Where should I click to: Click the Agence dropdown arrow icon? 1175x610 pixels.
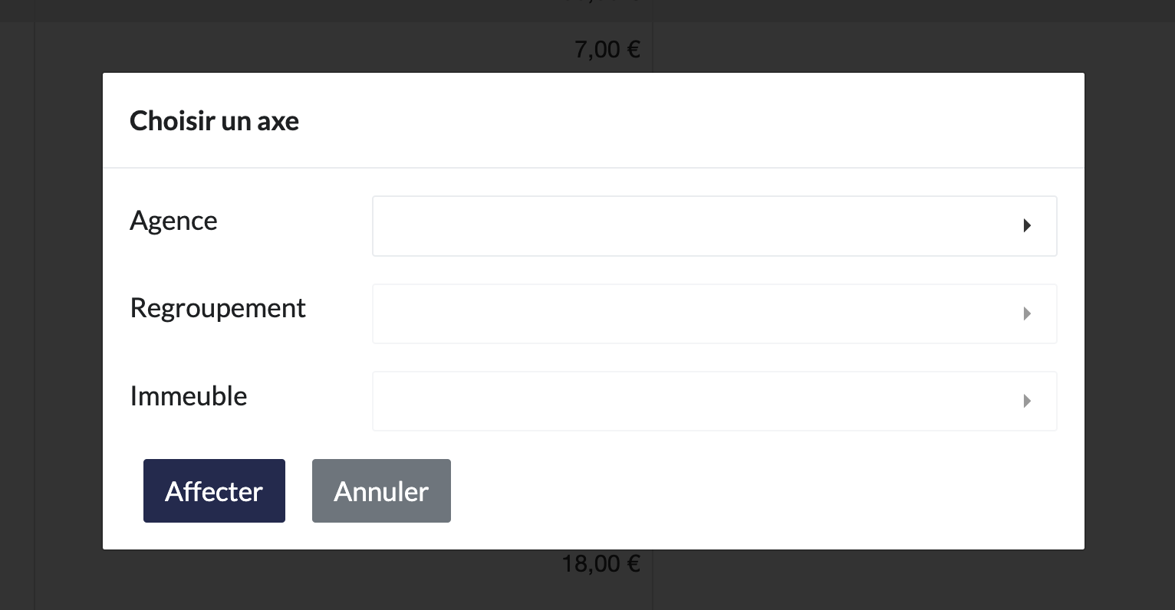1026,226
